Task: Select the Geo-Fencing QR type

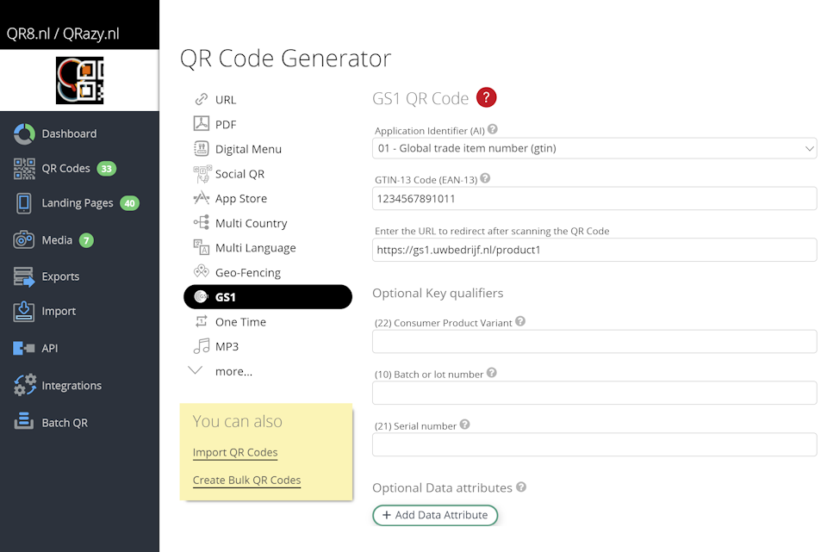Action: [x=247, y=272]
